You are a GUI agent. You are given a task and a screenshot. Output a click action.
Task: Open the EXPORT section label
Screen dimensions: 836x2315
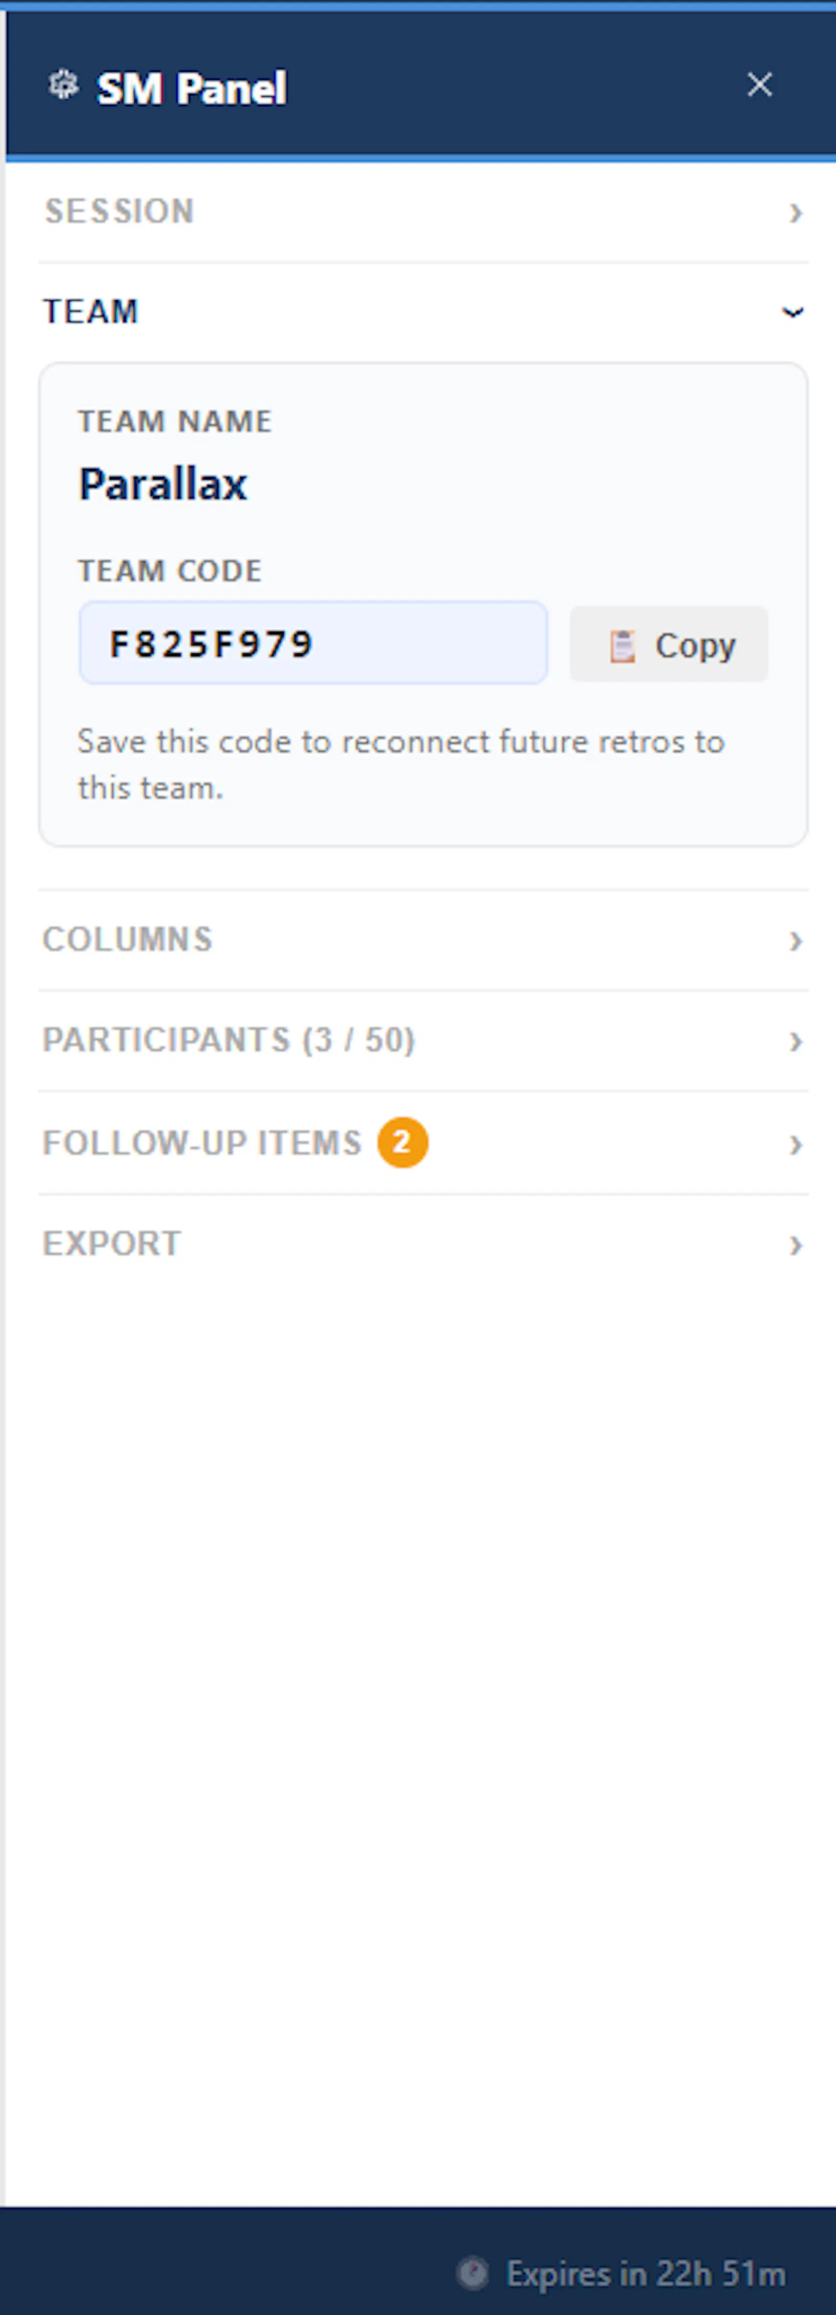(112, 1244)
